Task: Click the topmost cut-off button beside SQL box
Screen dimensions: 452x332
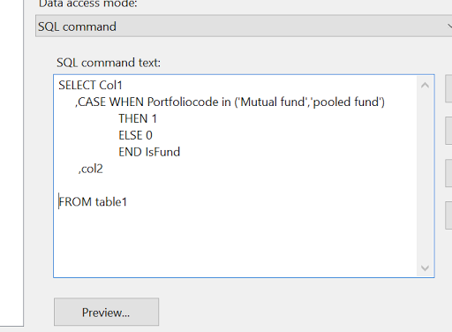Action: (x=448, y=88)
